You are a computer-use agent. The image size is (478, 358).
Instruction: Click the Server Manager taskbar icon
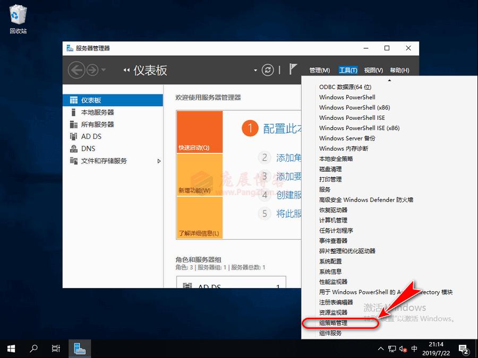click(80, 348)
